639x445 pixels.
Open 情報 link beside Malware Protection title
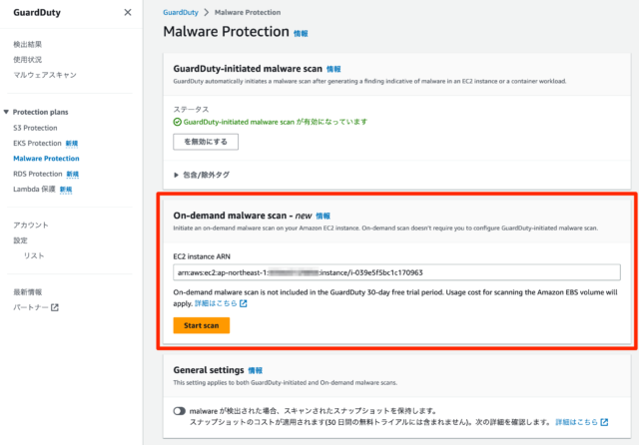tap(301, 33)
